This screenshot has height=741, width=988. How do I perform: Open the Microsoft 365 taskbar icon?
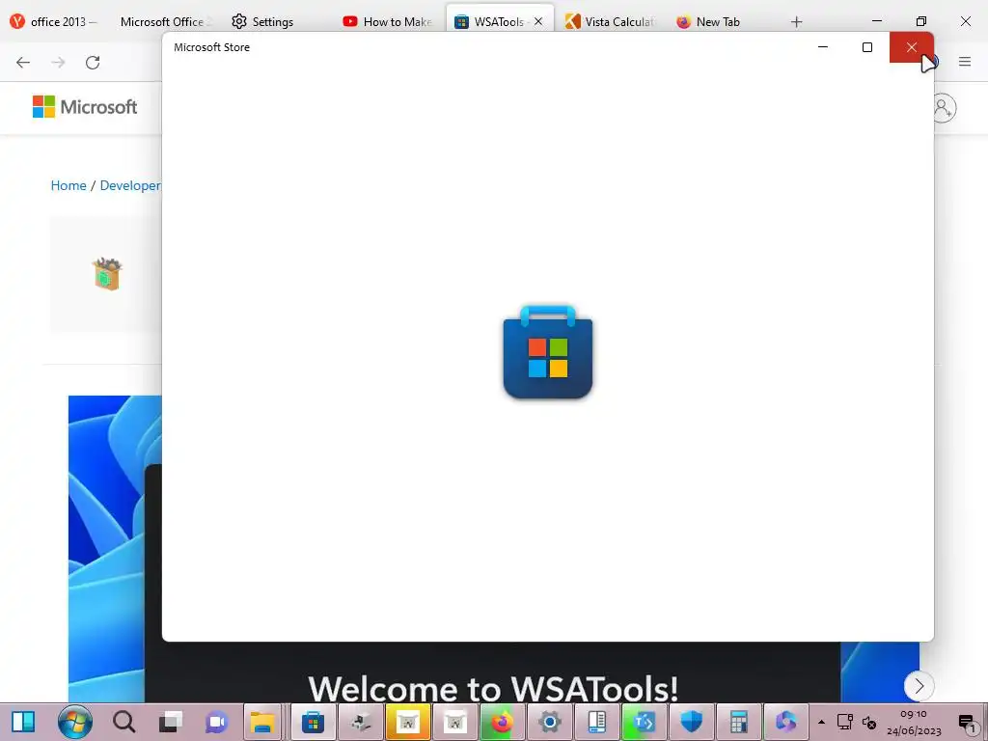coord(785,722)
